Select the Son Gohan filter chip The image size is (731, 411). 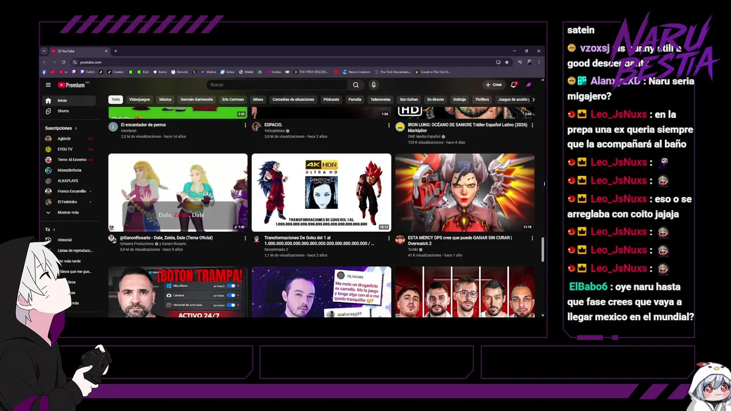click(x=409, y=99)
